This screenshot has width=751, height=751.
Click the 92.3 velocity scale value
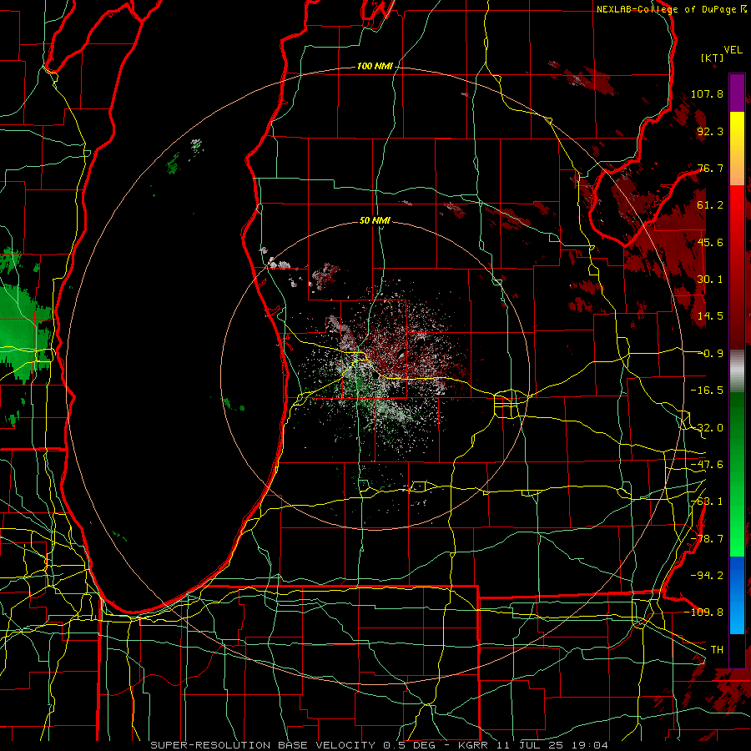click(710, 131)
